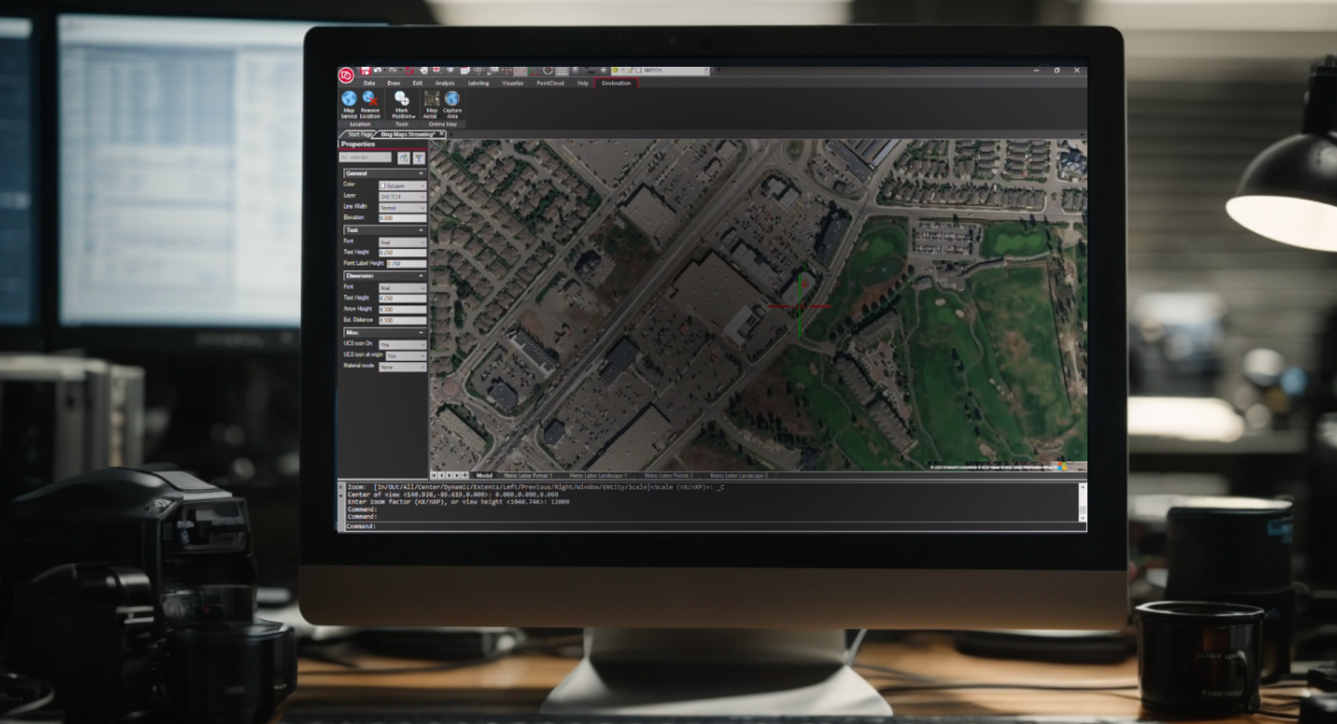The height and width of the screenshot is (724, 1337).
Task: Open the Material mode dropdown
Action: coord(403,367)
